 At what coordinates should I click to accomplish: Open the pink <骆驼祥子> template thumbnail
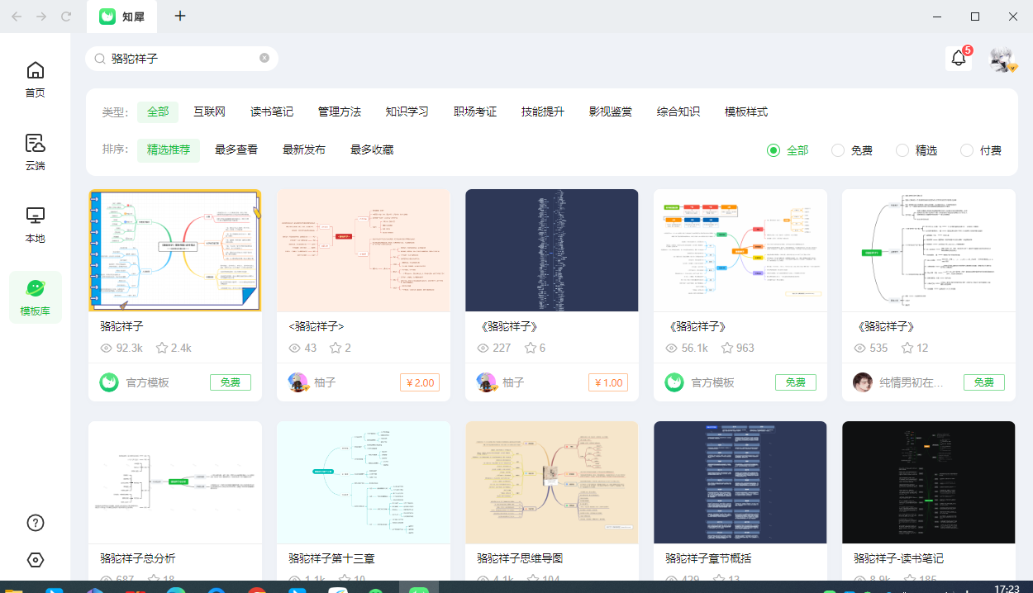pyautogui.click(x=364, y=250)
